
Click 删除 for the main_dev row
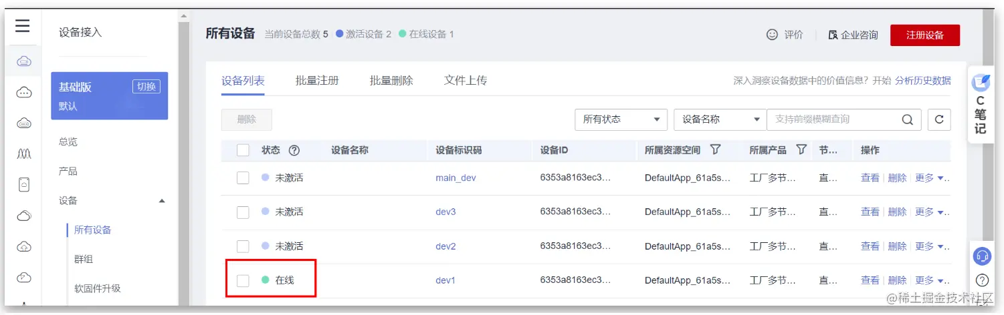pyautogui.click(x=898, y=178)
